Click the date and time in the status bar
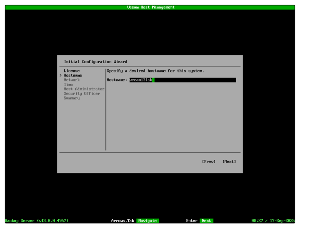Viewport: 319px width, 234px height. (273, 221)
